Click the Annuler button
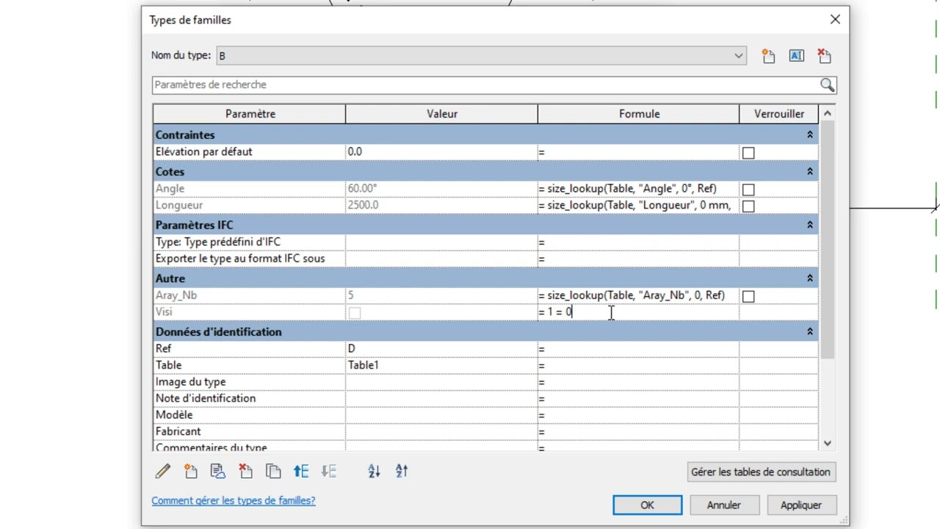Viewport: 940px width, 529px height. tap(723, 505)
